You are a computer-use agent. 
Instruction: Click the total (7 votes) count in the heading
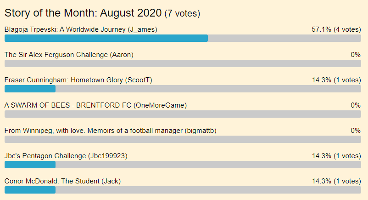point(182,13)
